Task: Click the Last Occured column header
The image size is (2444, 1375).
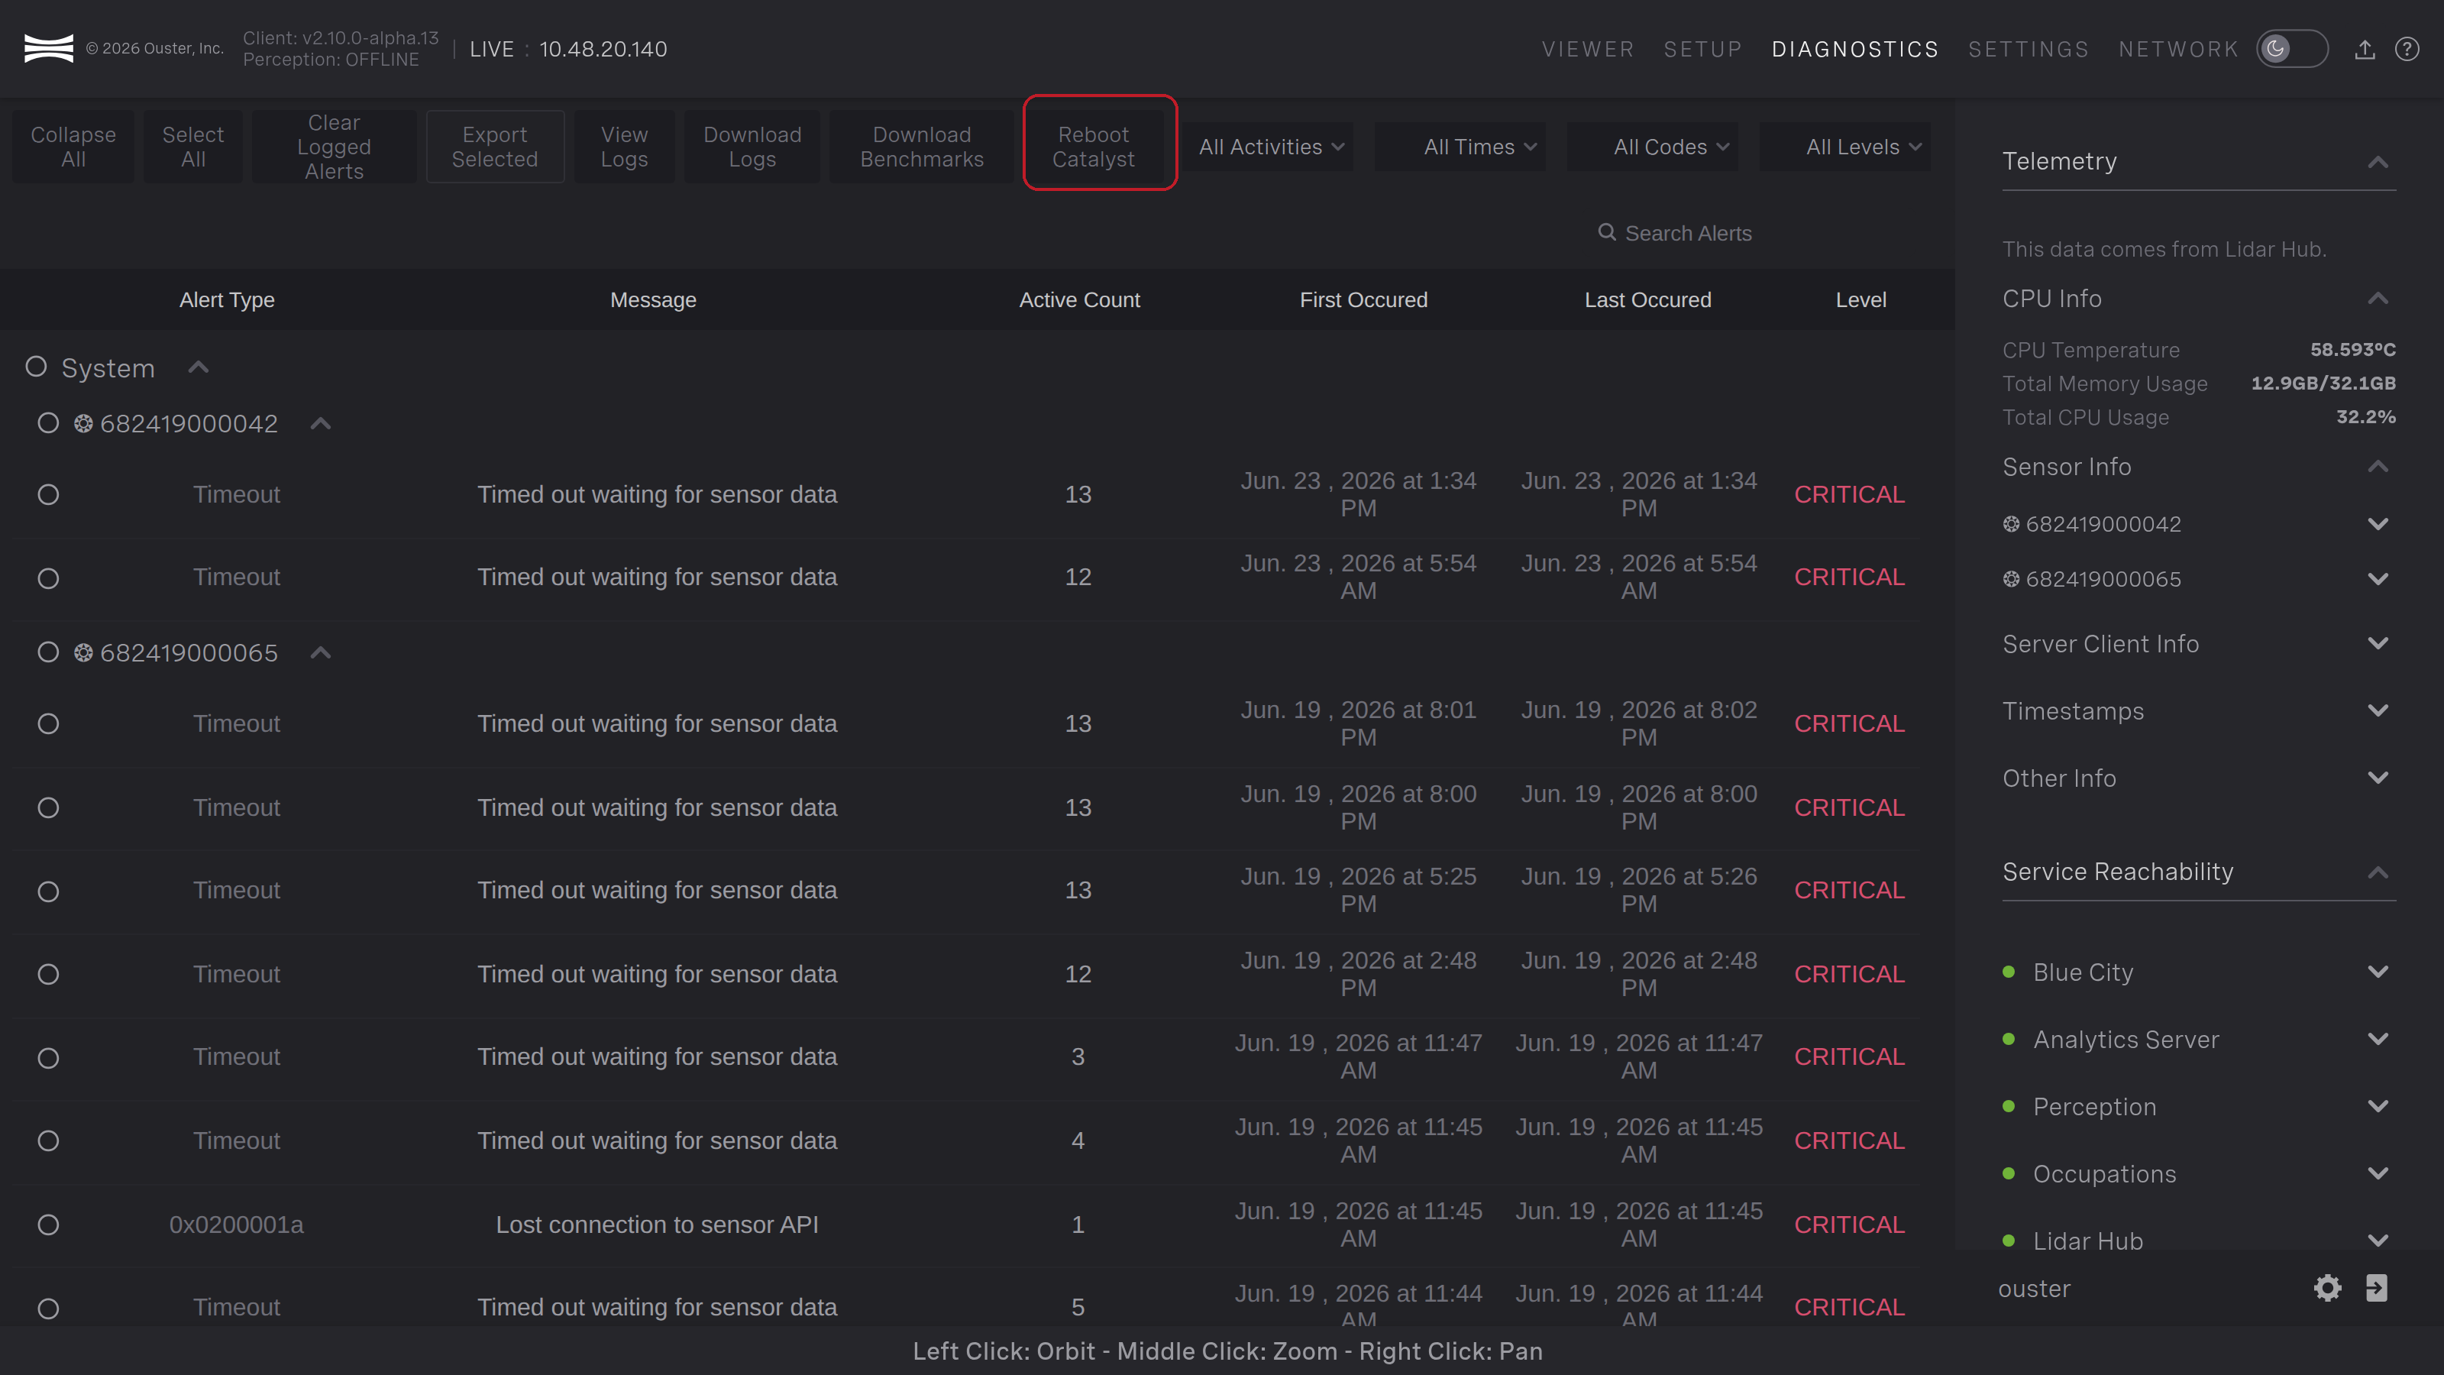Action: click(1648, 300)
